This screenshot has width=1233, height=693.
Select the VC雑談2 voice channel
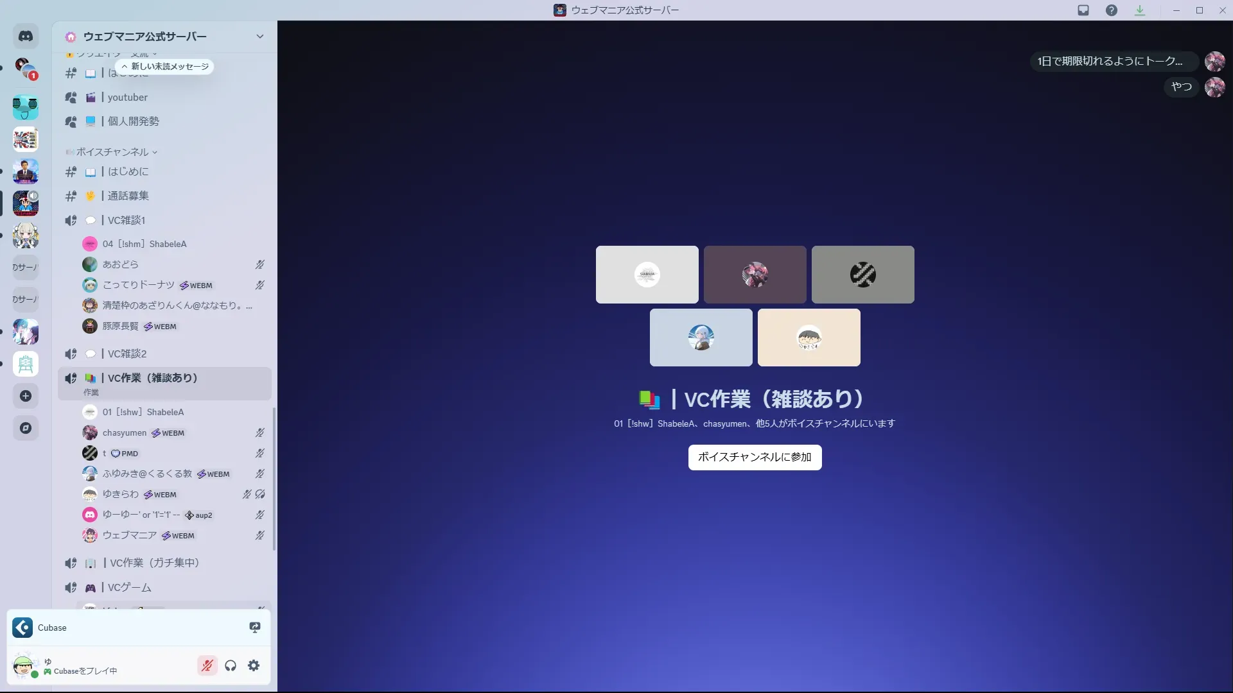click(127, 354)
